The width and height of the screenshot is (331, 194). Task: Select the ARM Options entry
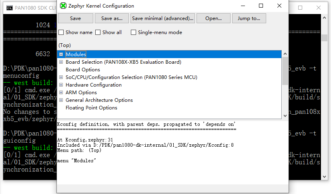point(81,92)
